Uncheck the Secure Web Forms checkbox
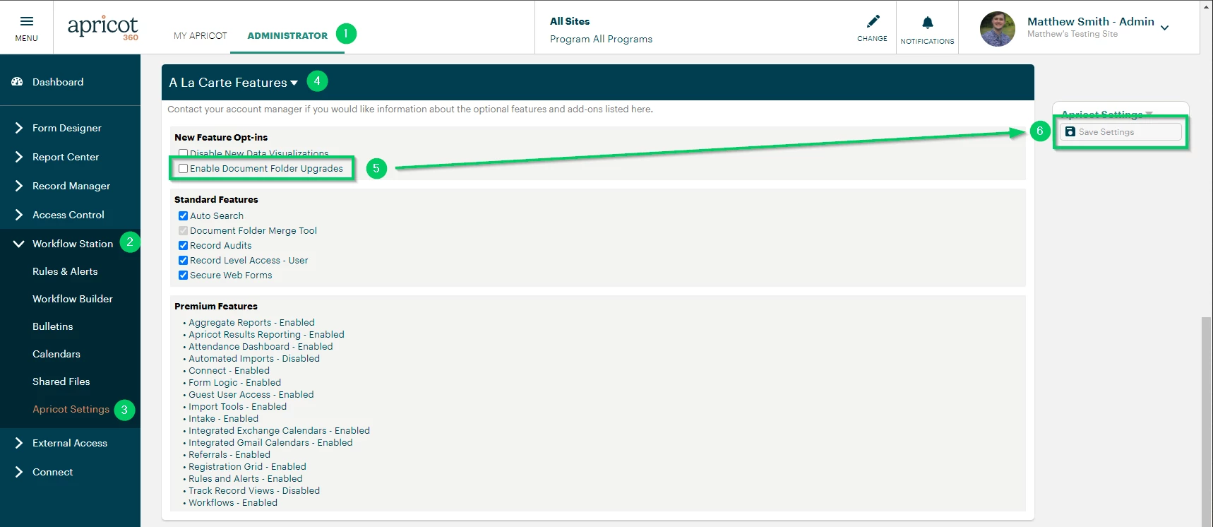 [x=183, y=275]
